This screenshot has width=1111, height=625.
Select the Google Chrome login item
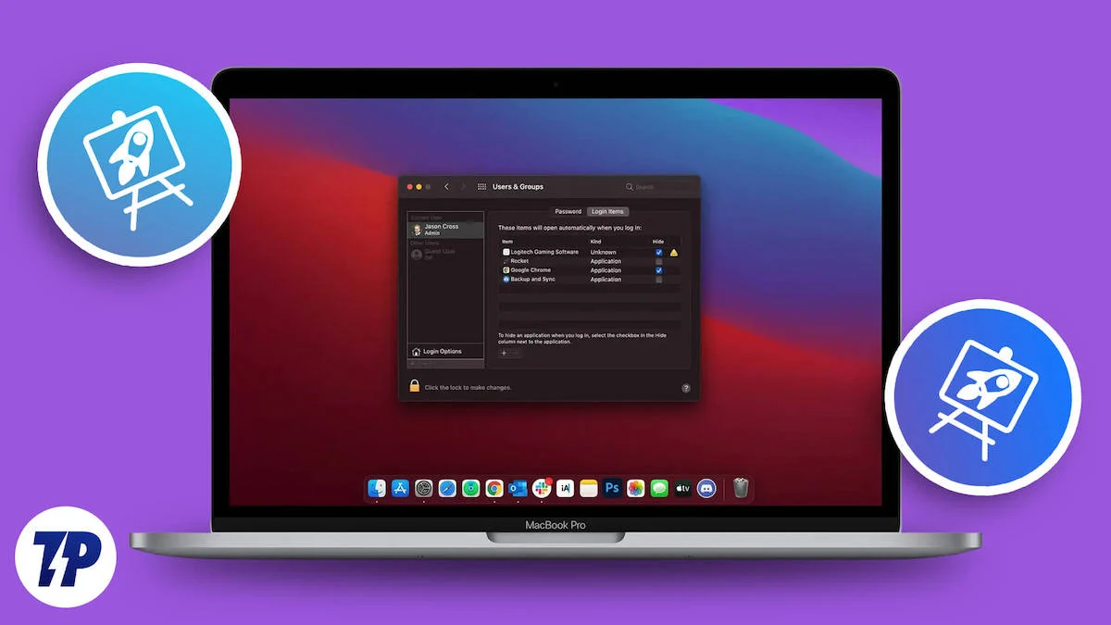pyautogui.click(x=590, y=270)
